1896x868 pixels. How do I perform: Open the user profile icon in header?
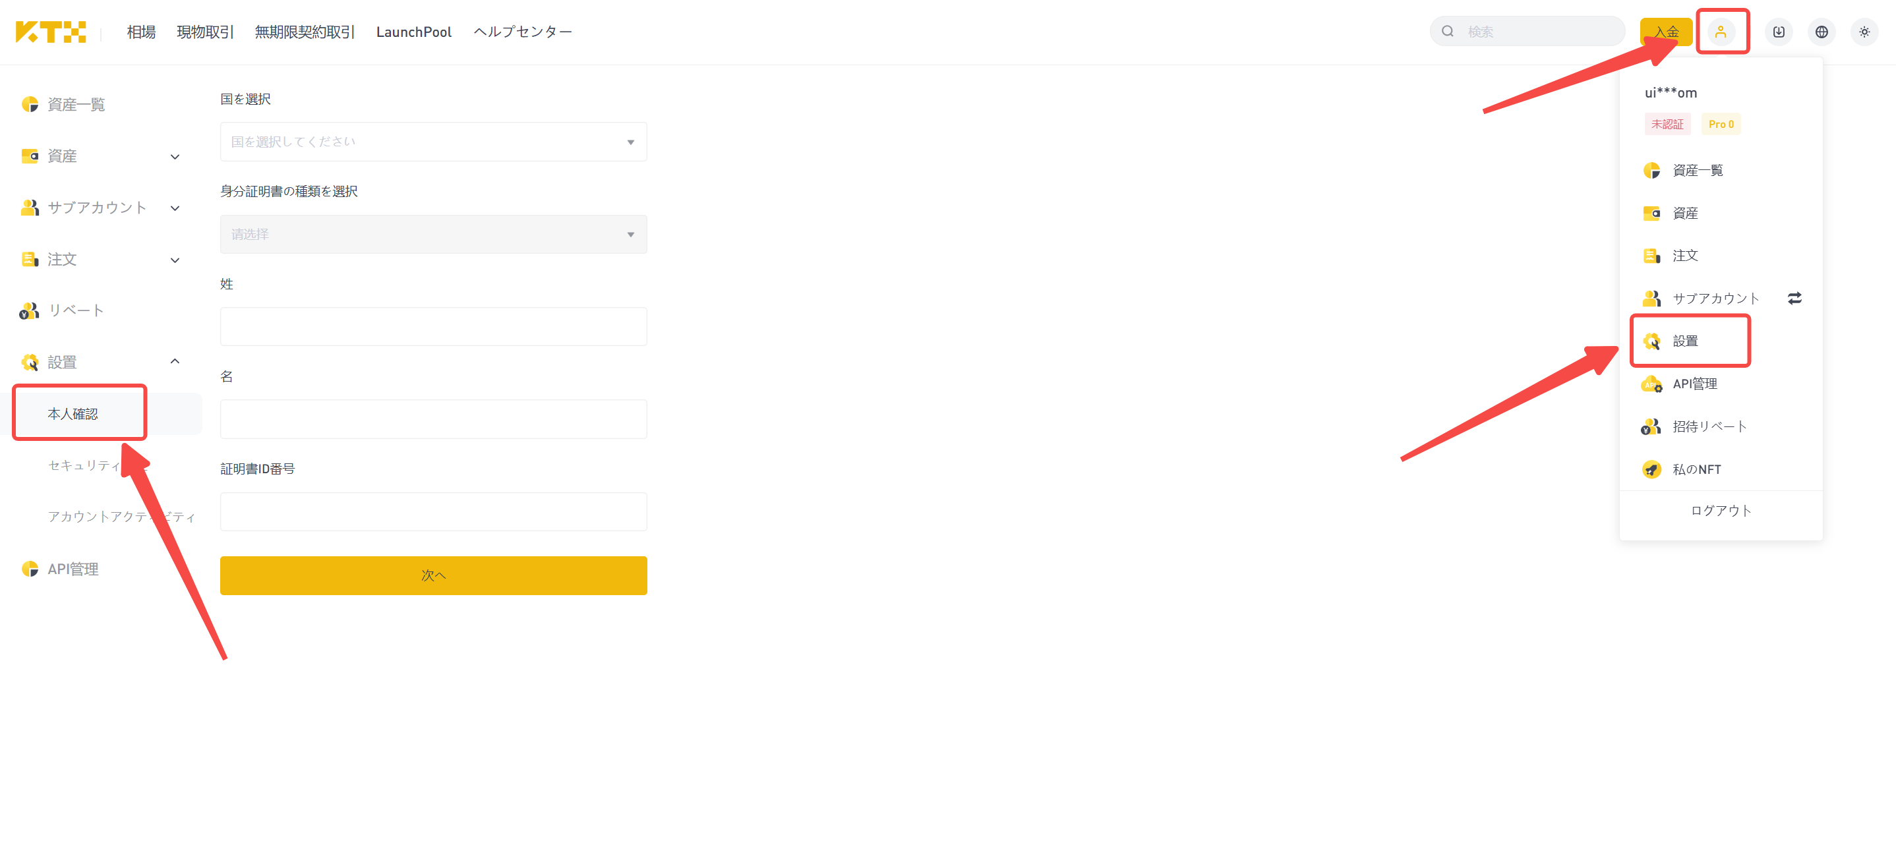(x=1721, y=32)
